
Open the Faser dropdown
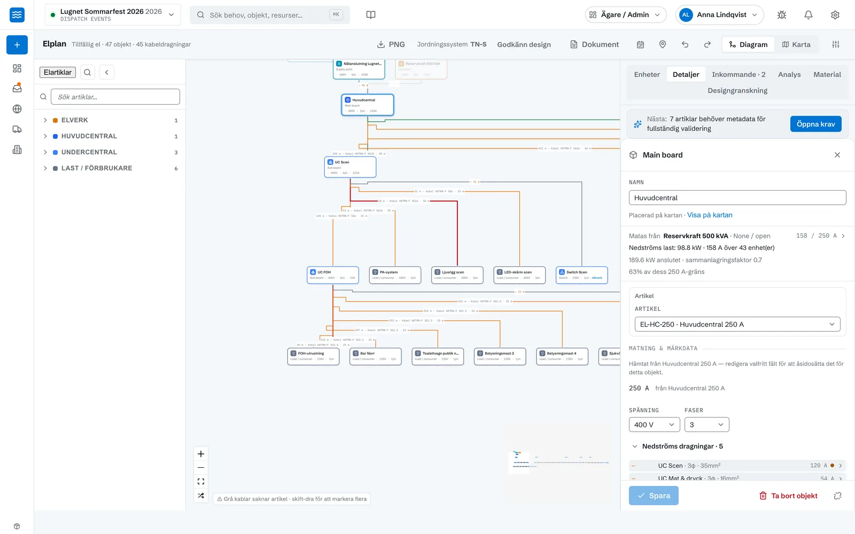[706, 425]
